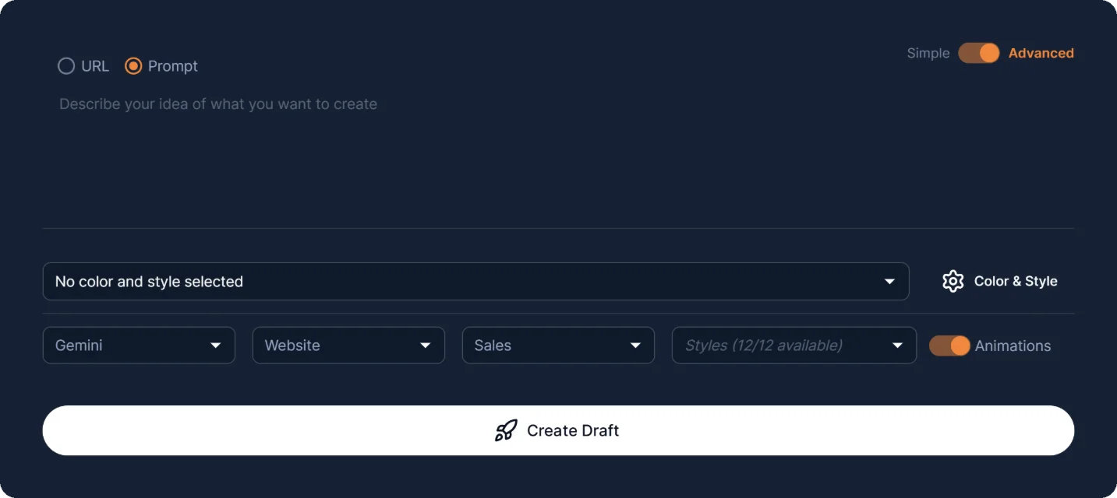Toggle the Animations switch

coord(949,345)
